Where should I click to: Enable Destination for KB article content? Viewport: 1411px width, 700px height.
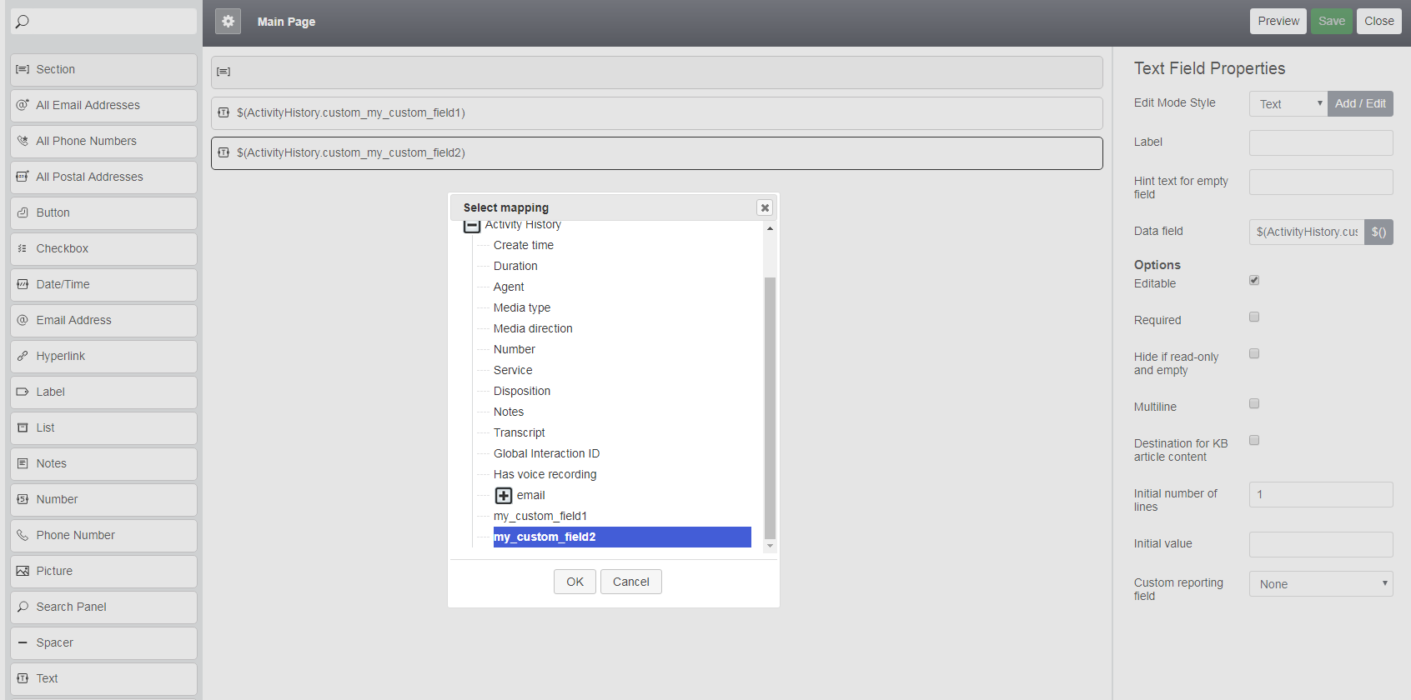[x=1254, y=440]
